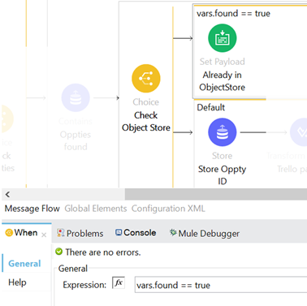Click the 'vars.found == true' route label
Viewport: 307px width, 306px height.
[233, 14]
